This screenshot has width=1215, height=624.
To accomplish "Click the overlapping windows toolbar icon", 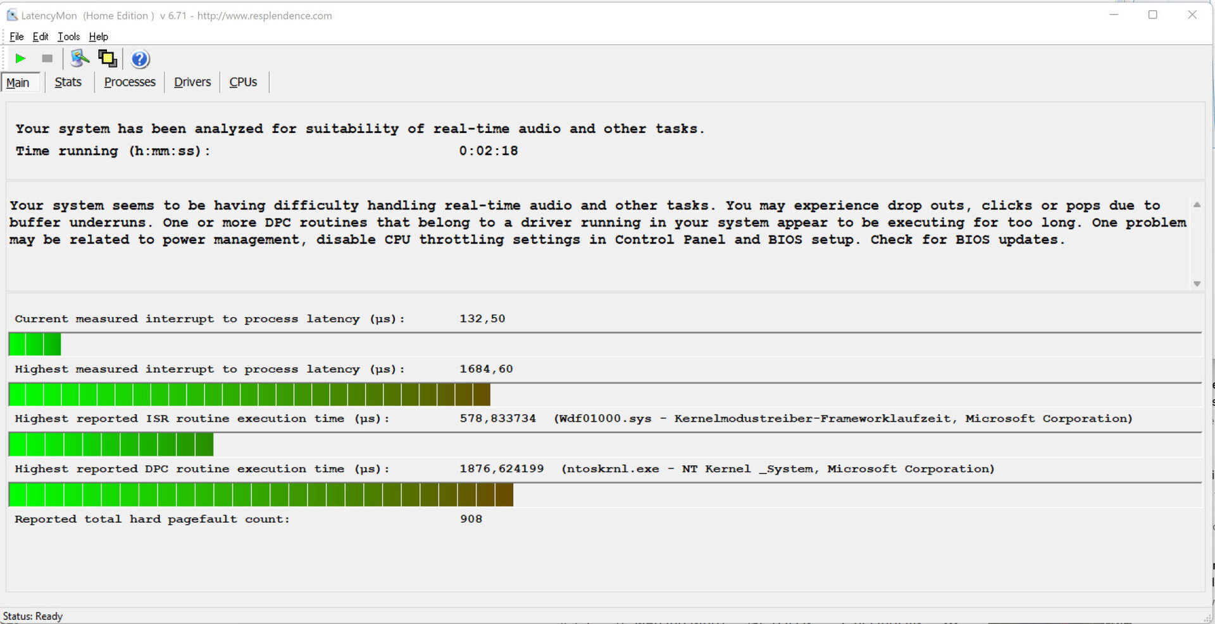I will (x=108, y=59).
